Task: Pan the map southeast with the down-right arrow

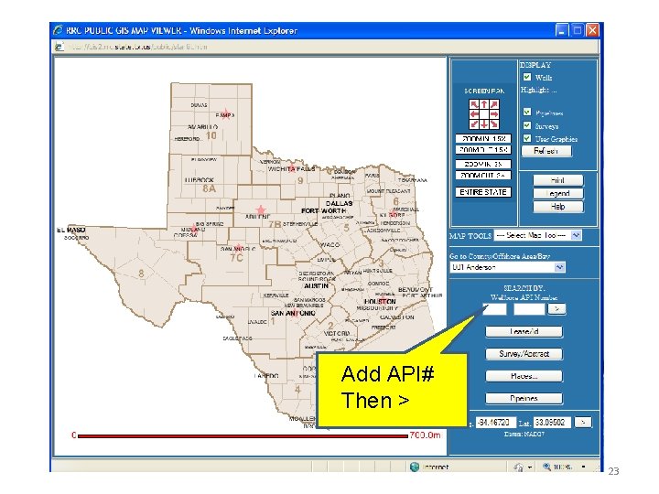Action: [x=494, y=123]
